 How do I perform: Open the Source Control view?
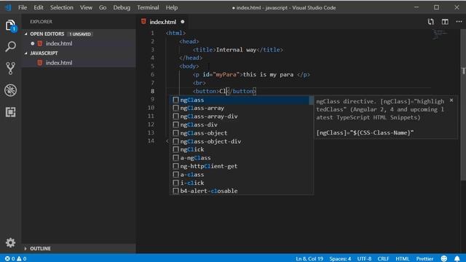(10, 68)
